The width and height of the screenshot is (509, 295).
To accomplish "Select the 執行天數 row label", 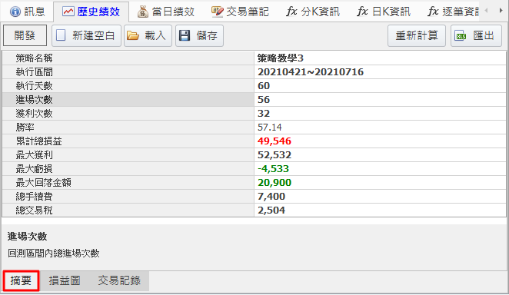I will tap(34, 86).
